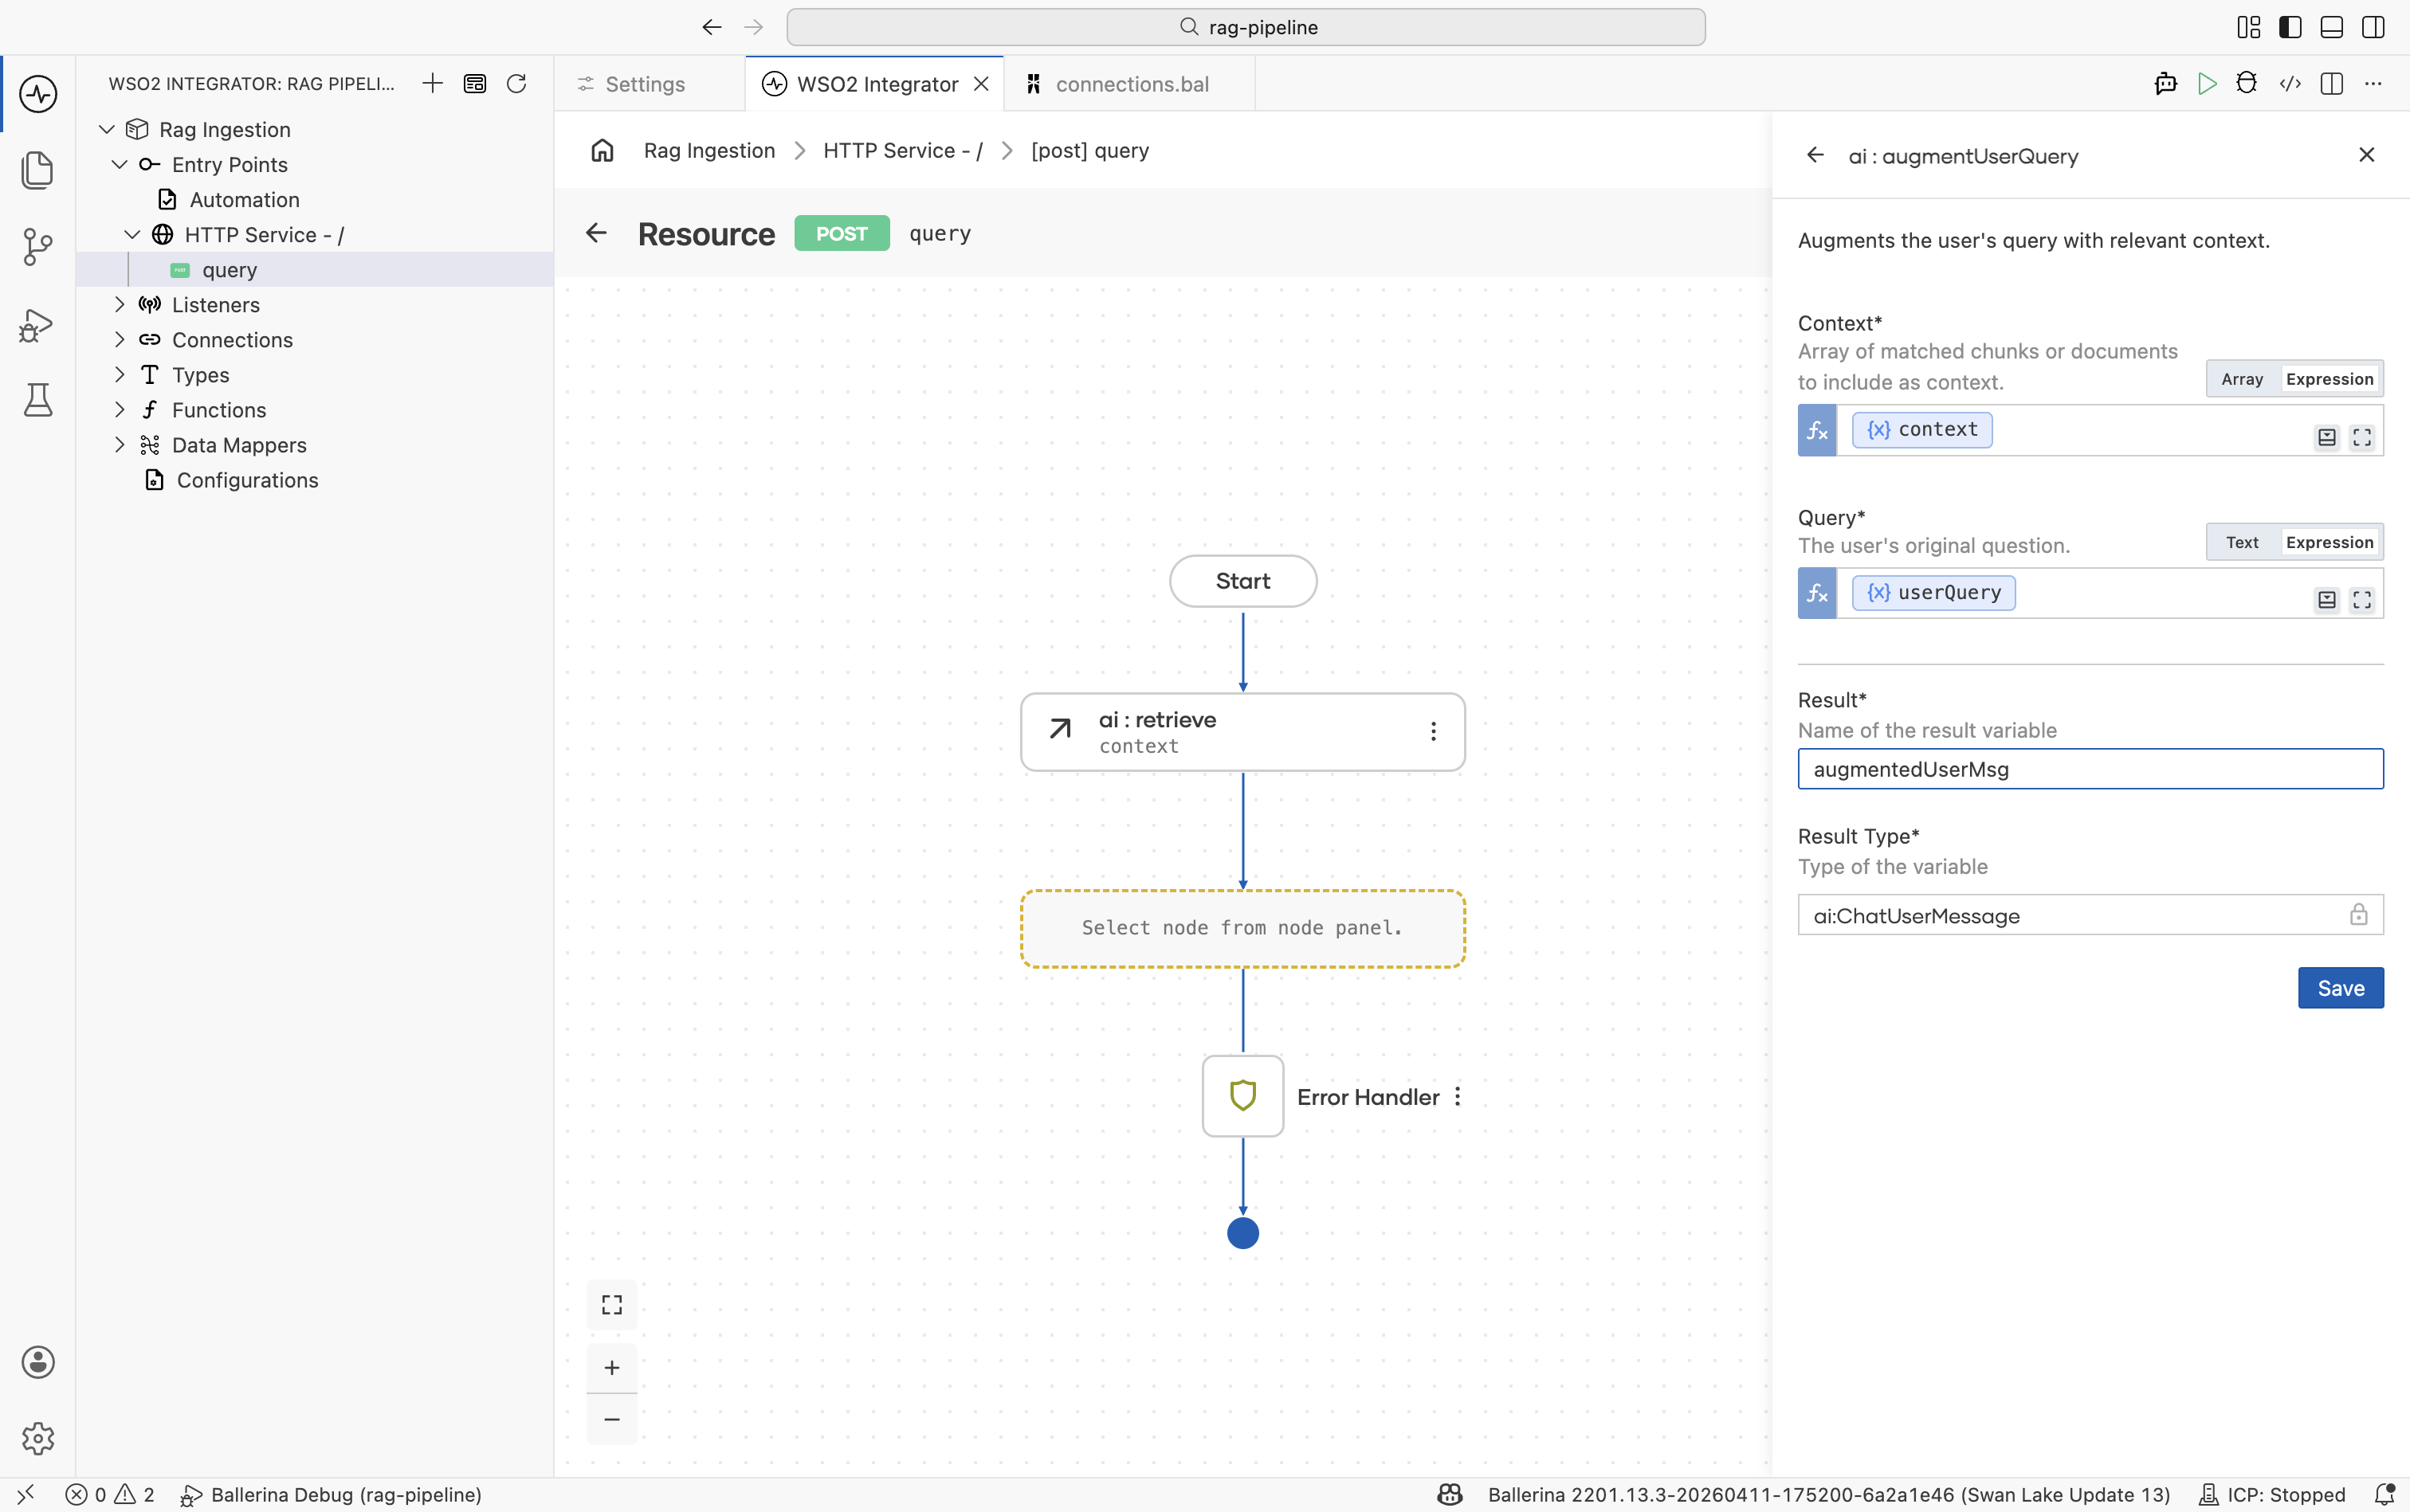Open the editor more actions ellipsis
2410x1512 pixels.
2373,84
